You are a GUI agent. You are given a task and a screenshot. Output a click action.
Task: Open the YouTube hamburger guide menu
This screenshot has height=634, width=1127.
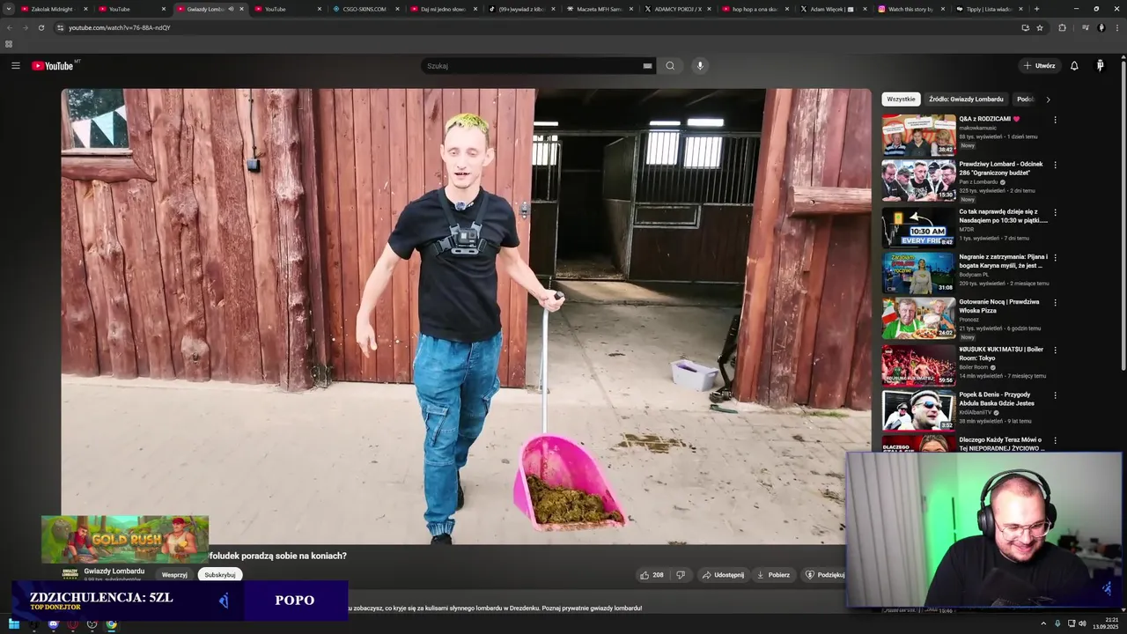[15, 66]
